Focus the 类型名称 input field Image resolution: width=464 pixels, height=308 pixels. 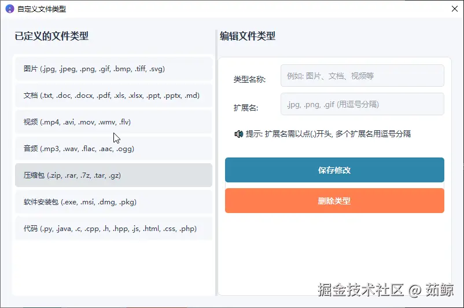tap(362, 76)
